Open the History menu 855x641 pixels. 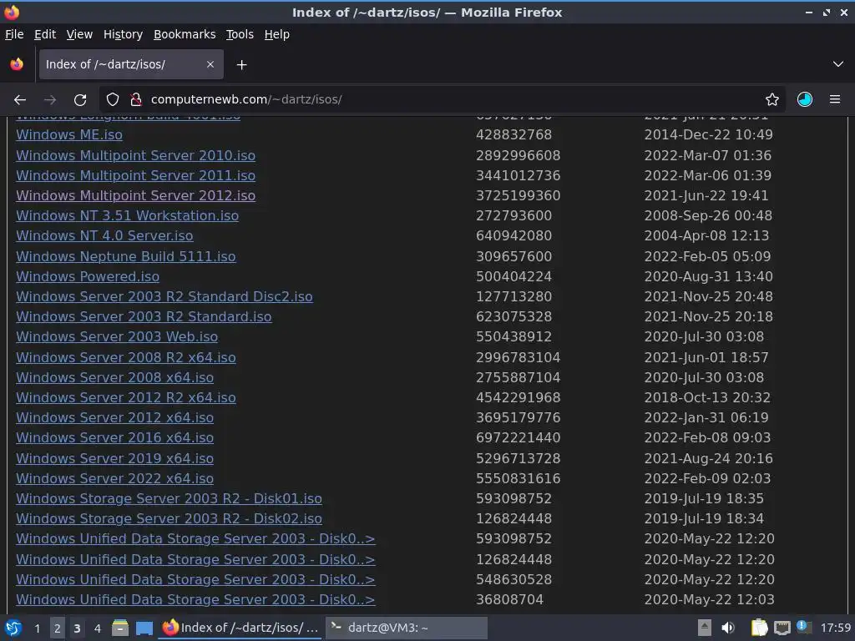click(x=124, y=34)
